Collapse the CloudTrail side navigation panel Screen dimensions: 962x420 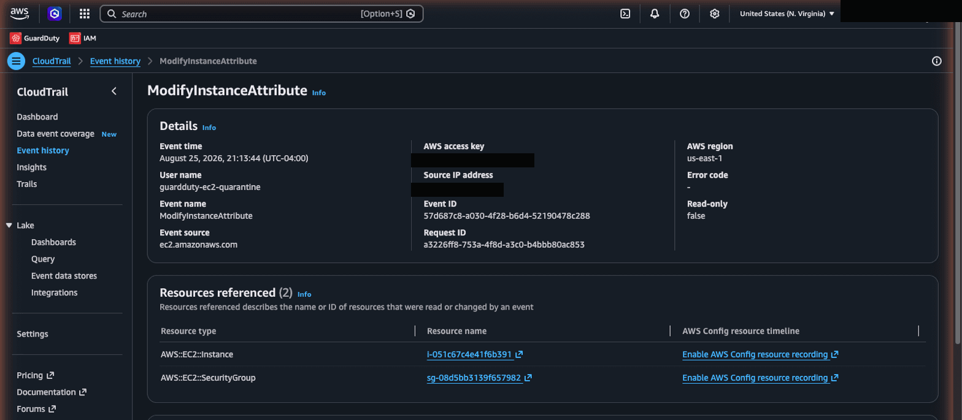pyautogui.click(x=114, y=91)
